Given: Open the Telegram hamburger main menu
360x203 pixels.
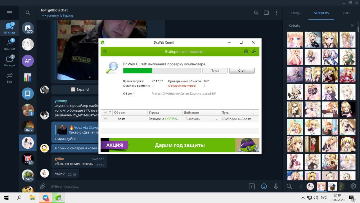Looking at the screenshot, I should pyautogui.click(x=10, y=13).
